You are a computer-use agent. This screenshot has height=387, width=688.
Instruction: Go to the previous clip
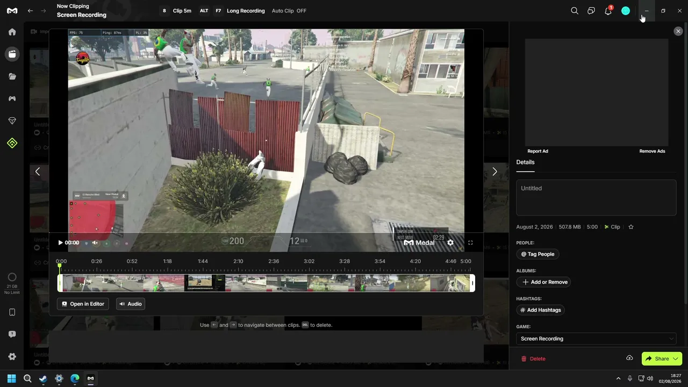(37, 171)
